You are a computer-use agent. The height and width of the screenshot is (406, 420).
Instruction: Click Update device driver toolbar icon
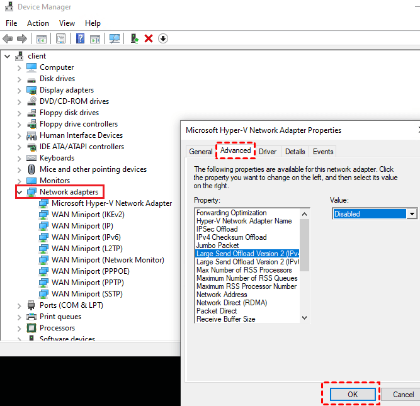(x=135, y=39)
